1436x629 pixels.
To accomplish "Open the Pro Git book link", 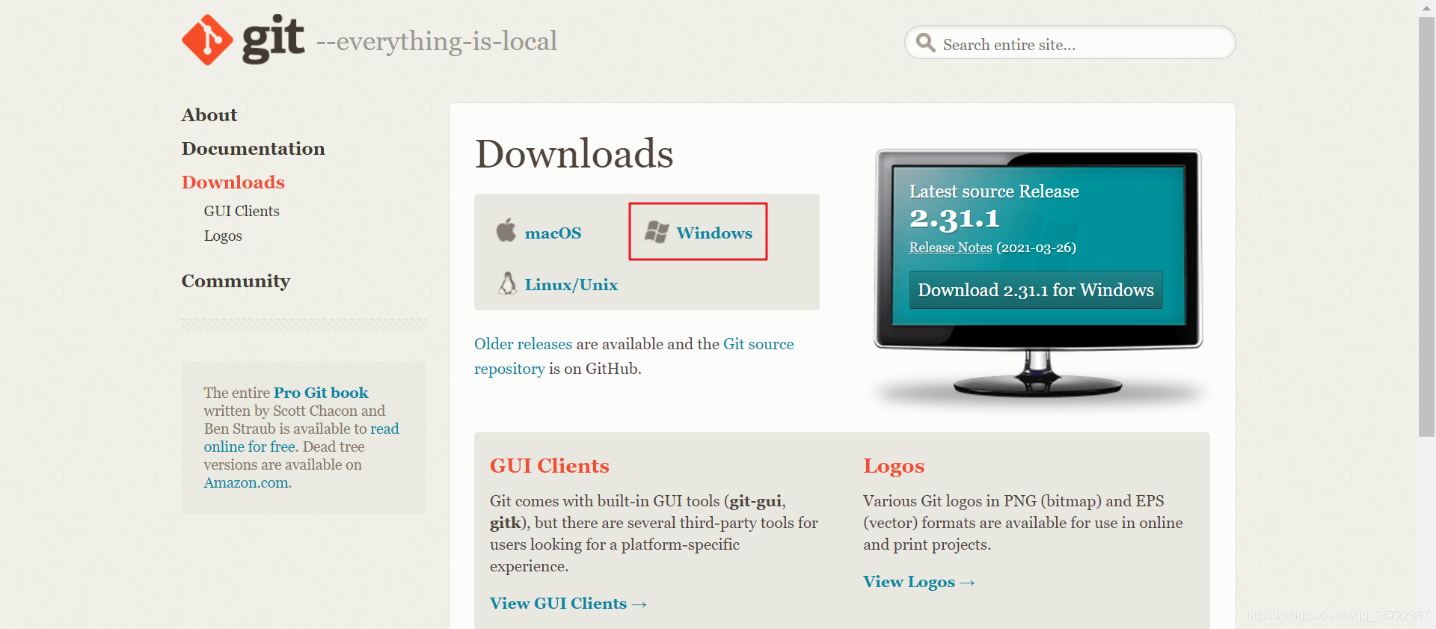I will (x=321, y=393).
